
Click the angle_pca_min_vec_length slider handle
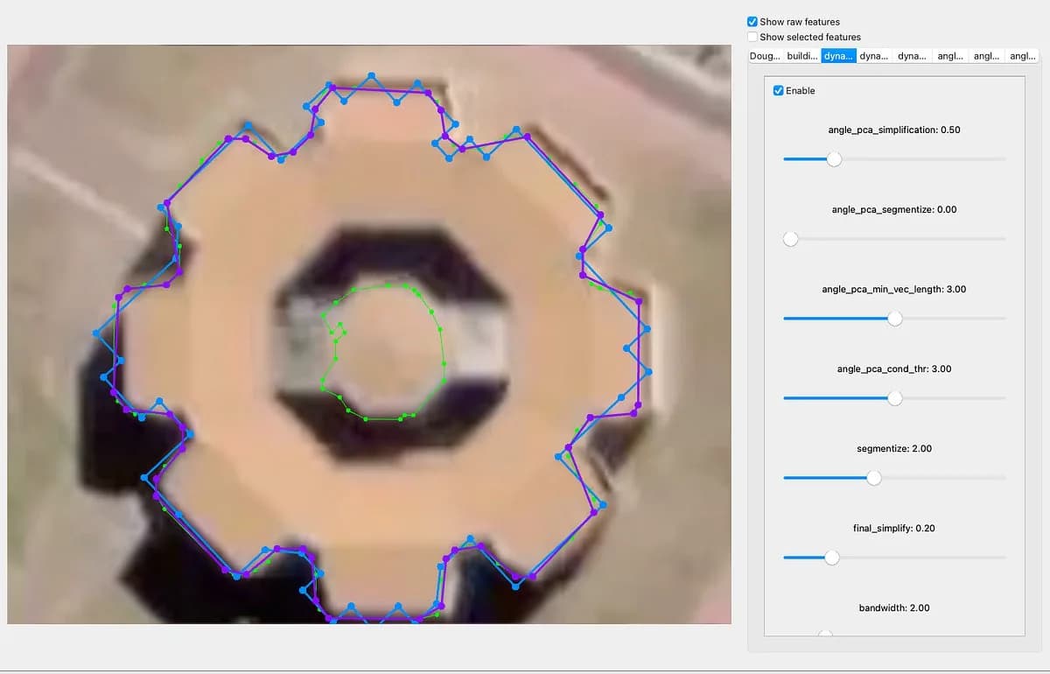click(894, 319)
